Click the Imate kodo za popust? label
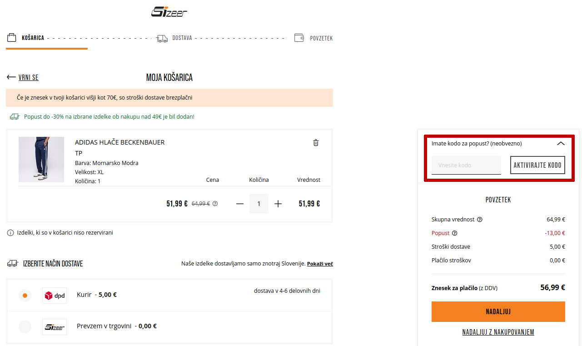 [x=477, y=144]
